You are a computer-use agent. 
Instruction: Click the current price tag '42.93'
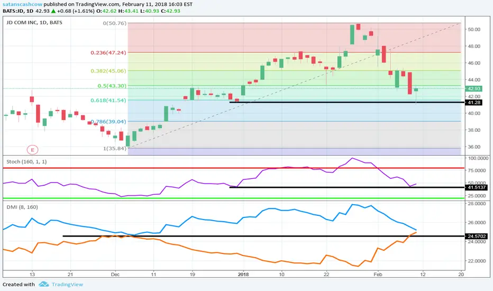474,89
